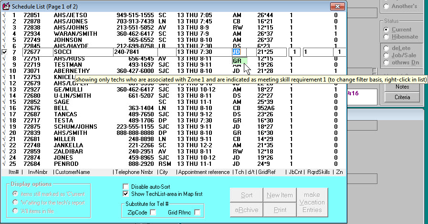Uncheck Show TechList-area in Map first
The width and height of the screenshot is (428, 224).
(126, 194)
